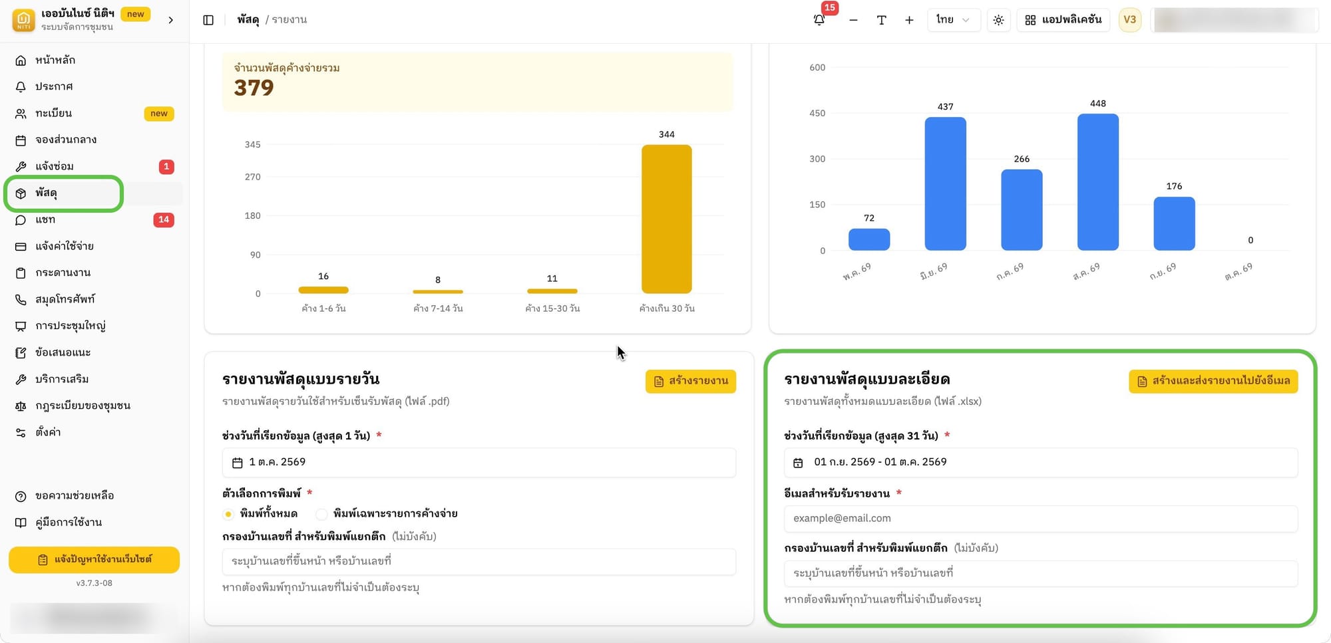Viewport: 1331px width, 643px height.
Task: Click พัสดุ breadcrumb link
Action: pyautogui.click(x=248, y=20)
